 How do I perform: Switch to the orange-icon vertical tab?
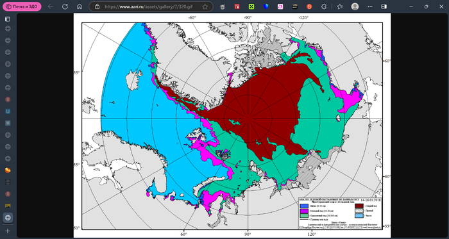8,170
